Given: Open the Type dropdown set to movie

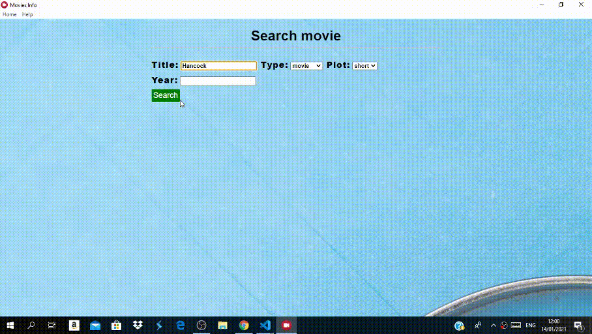Looking at the screenshot, I should pos(306,66).
